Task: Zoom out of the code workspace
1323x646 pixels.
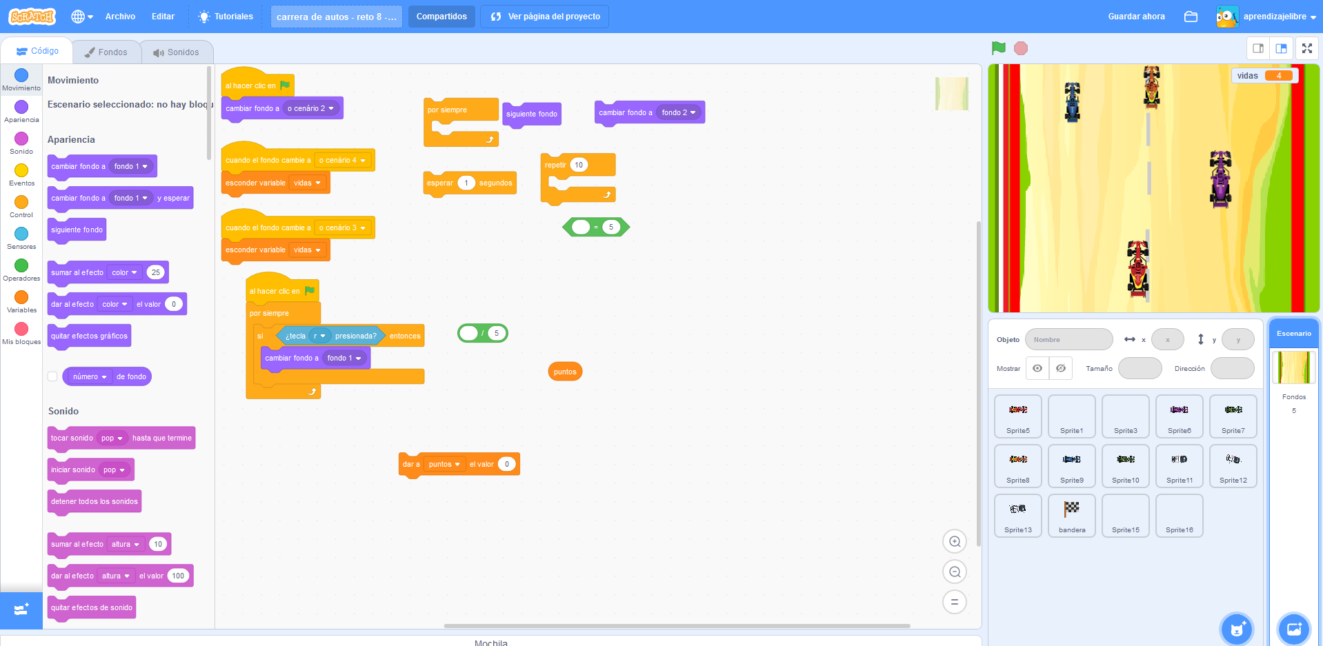Action: click(x=955, y=572)
